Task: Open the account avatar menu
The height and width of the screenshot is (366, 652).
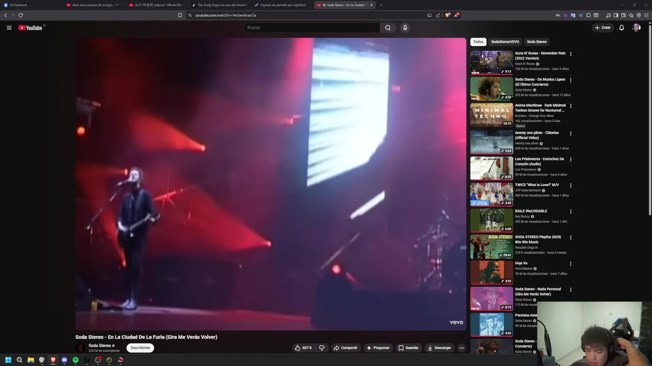Action: click(x=636, y=27)
